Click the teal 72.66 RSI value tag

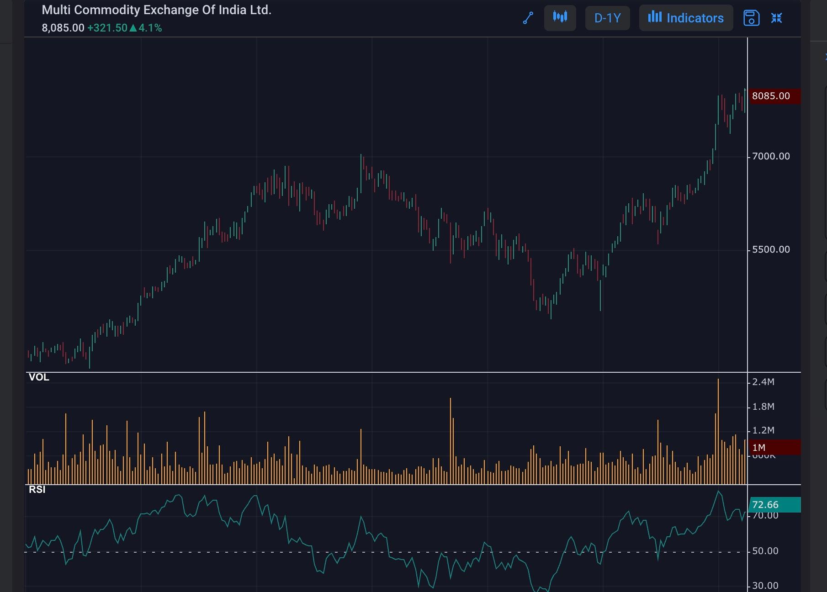click(774, 505)
